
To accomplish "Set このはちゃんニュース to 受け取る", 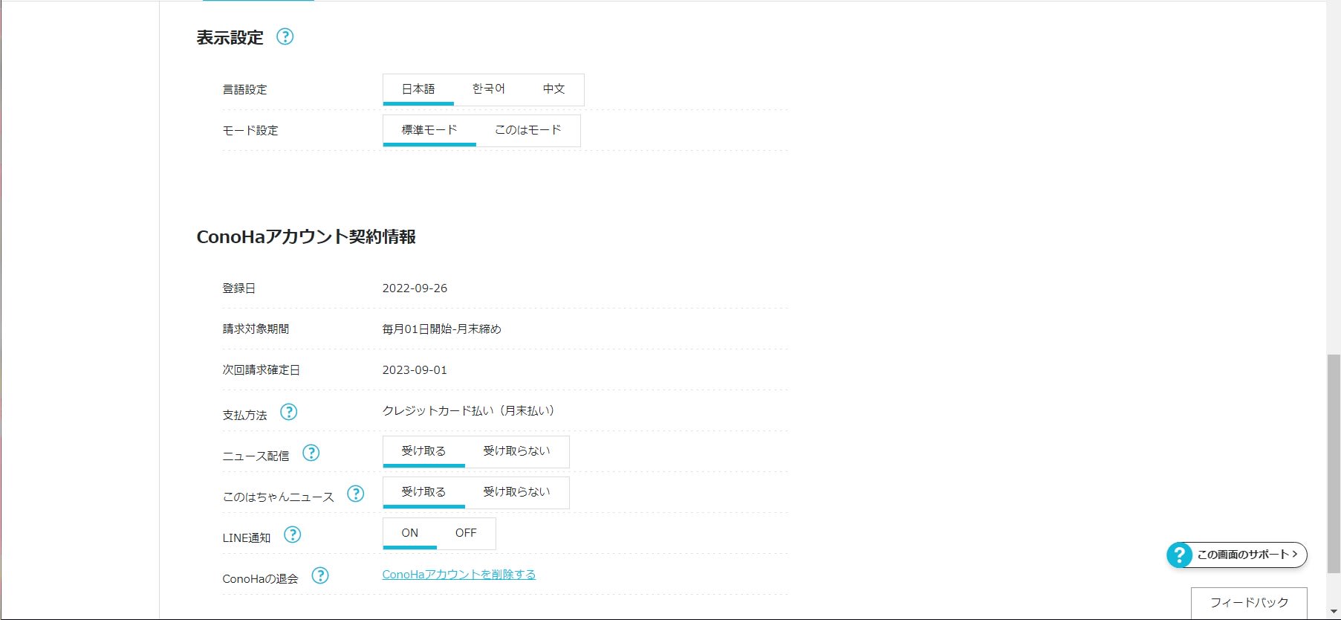I will (424, 492).
